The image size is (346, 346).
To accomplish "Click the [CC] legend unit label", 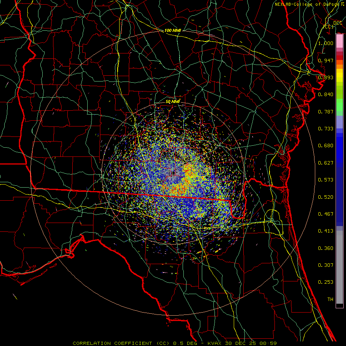I will [x=328, y=27].
